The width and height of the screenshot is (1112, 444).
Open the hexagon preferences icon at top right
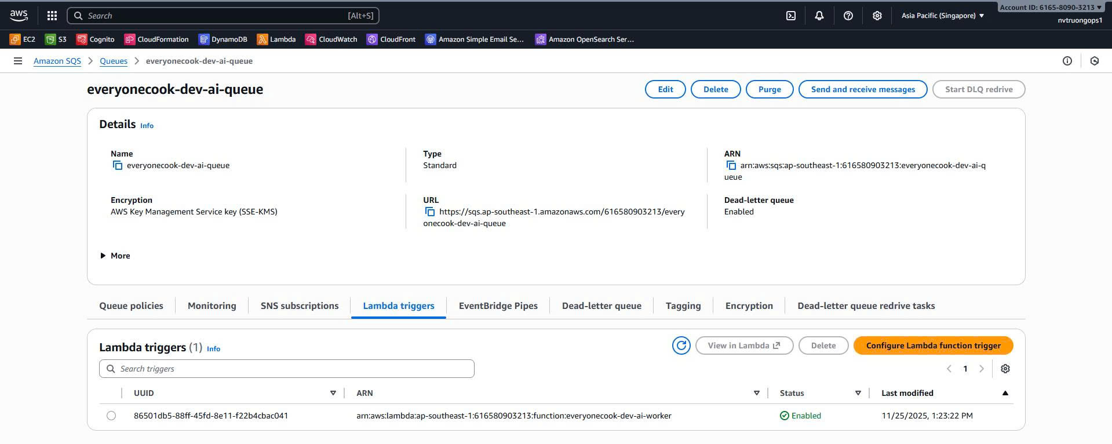(x=1095, y=61)
